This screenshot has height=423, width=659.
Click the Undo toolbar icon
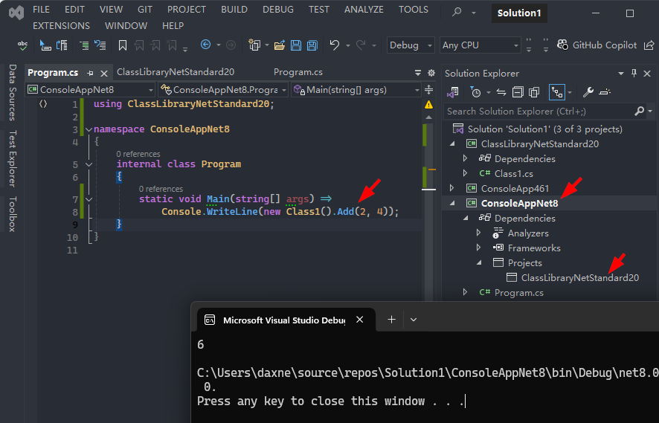coord(335,45)
